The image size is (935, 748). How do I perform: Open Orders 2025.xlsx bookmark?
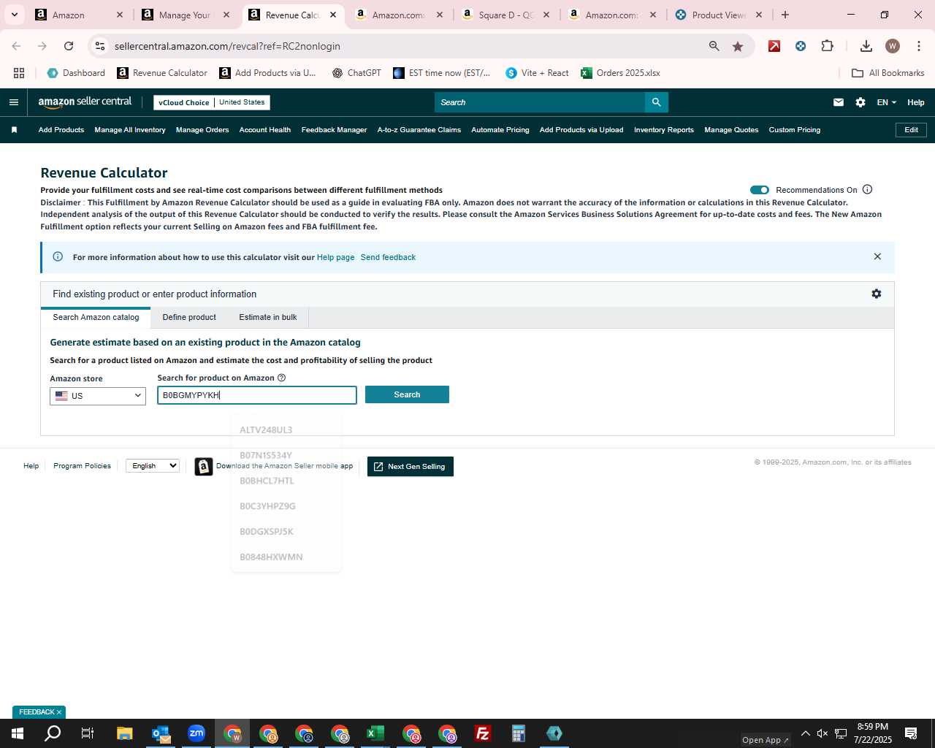[x=620, y=73]
